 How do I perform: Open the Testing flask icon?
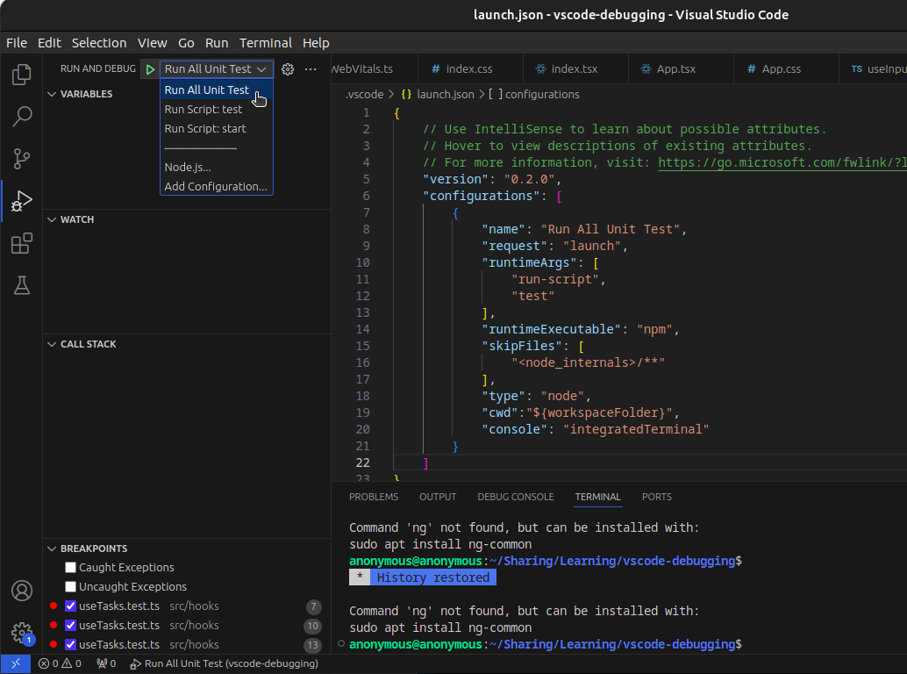coord(22,284)
